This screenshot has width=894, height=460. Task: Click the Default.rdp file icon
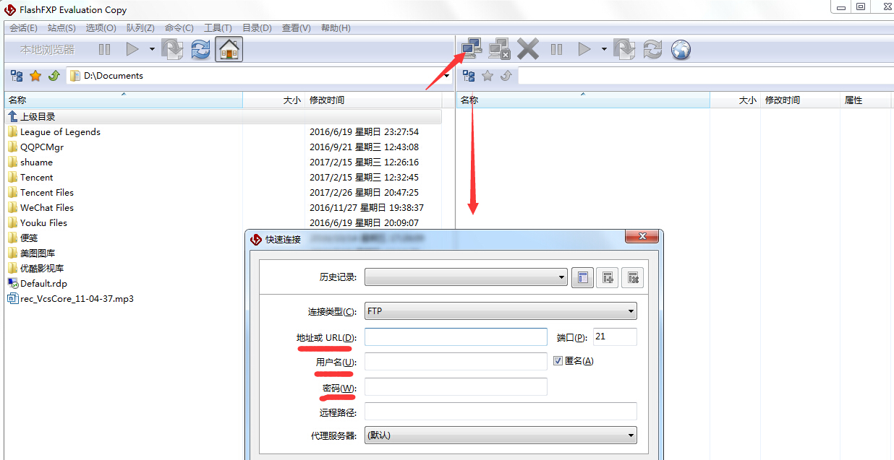point(13,284)
